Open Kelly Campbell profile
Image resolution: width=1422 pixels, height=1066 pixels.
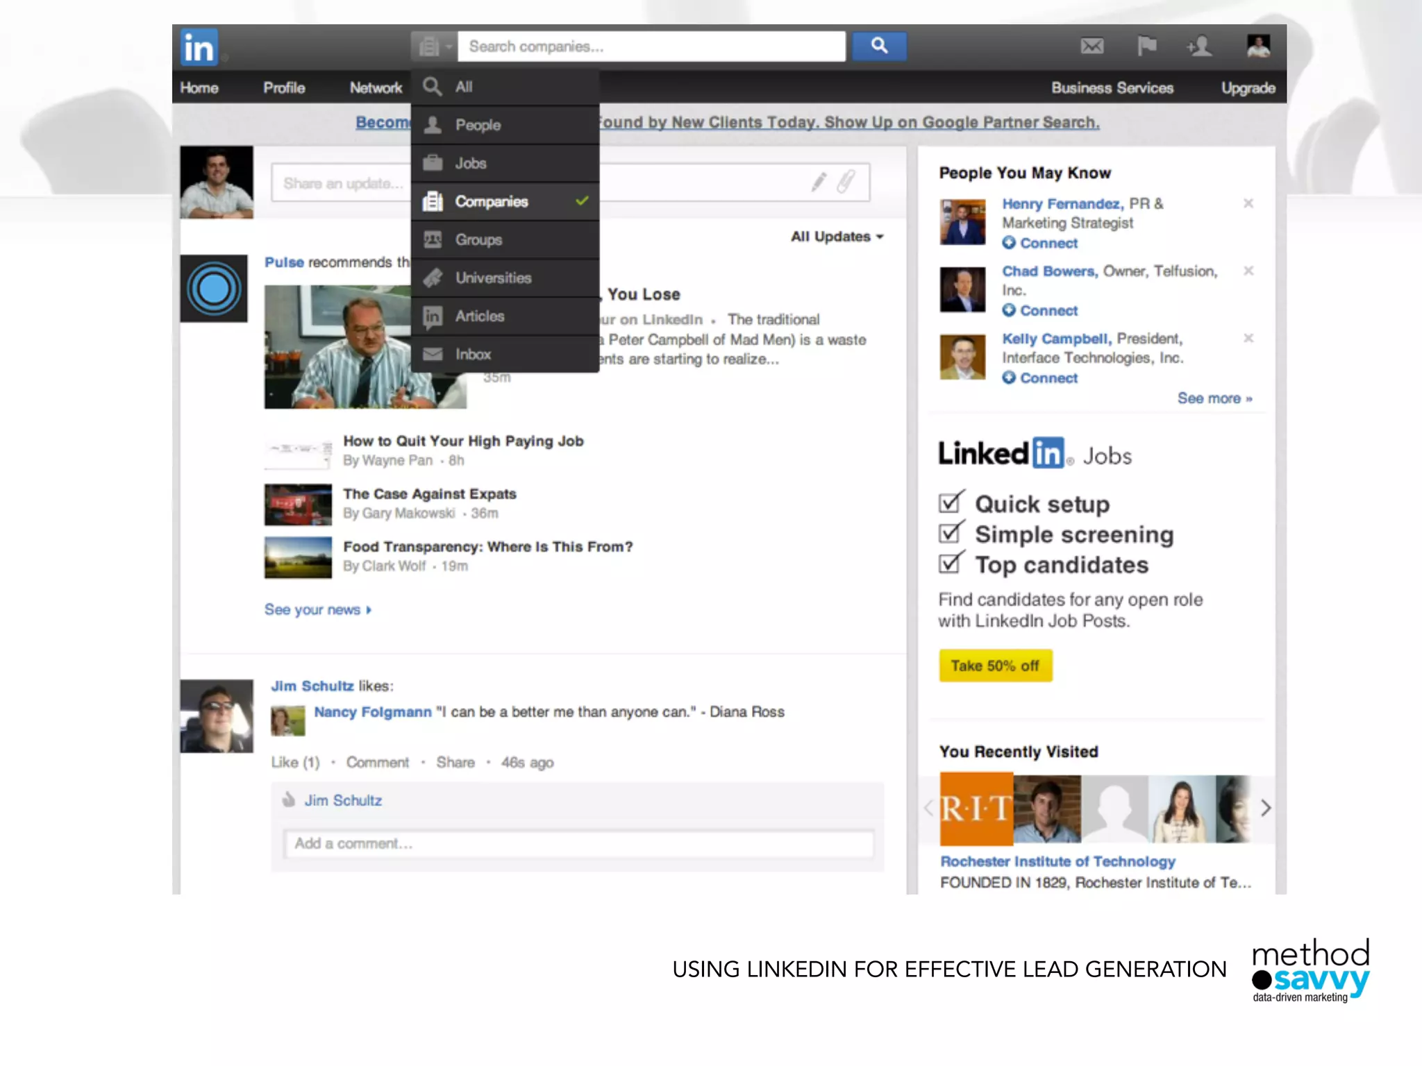pos(1057,339)
